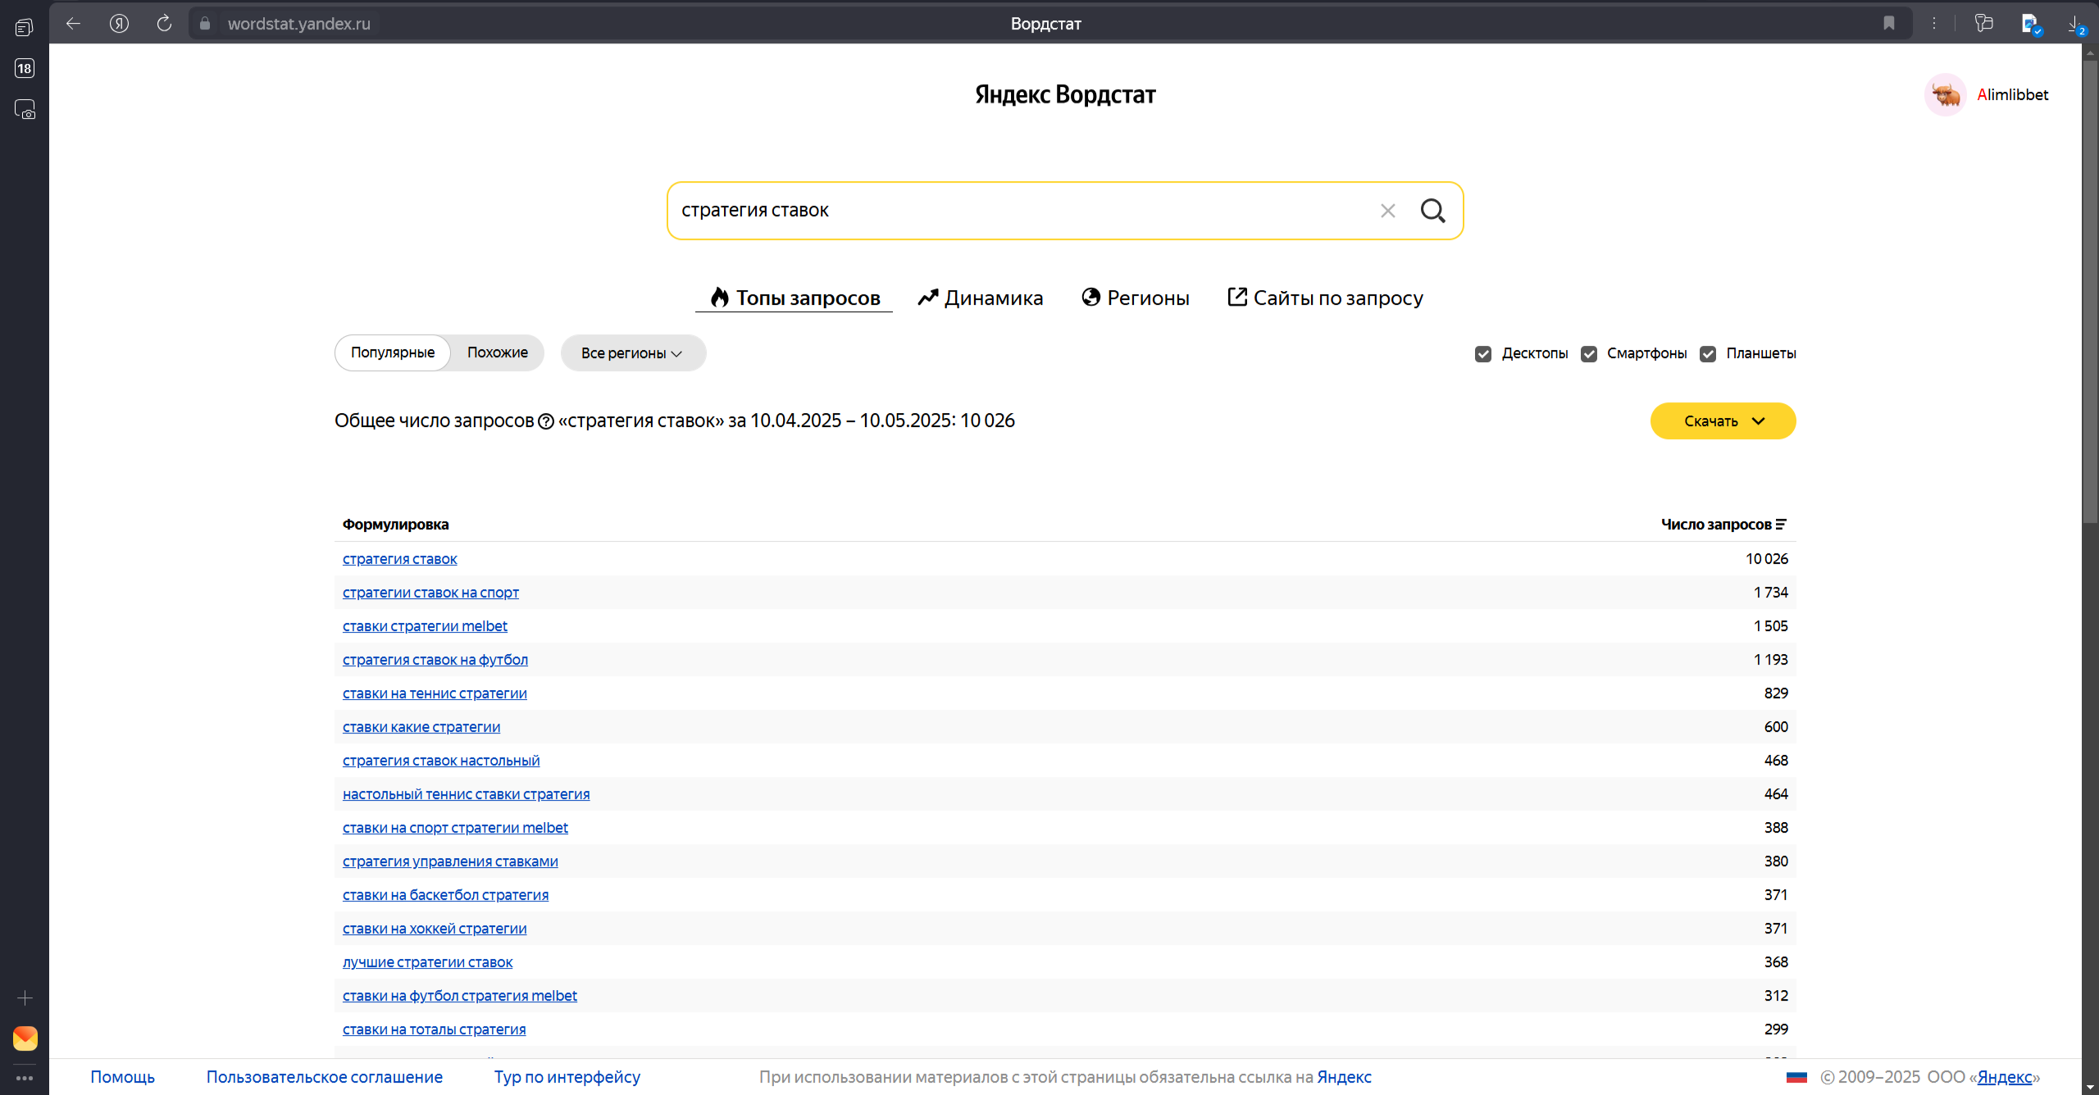Click the help question mark next to Общее число запросов
This screenshot has width=2099, height=1095.
pos(546,421)
